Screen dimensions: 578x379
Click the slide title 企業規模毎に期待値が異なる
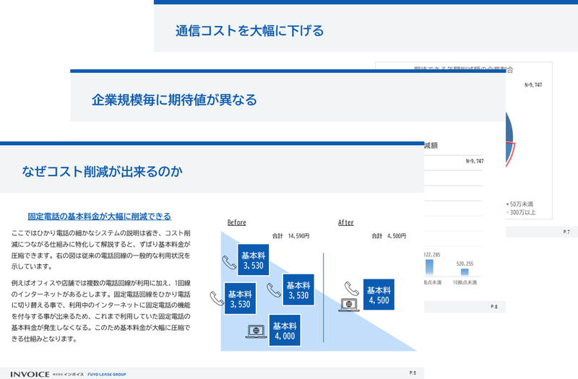(174, 100)
